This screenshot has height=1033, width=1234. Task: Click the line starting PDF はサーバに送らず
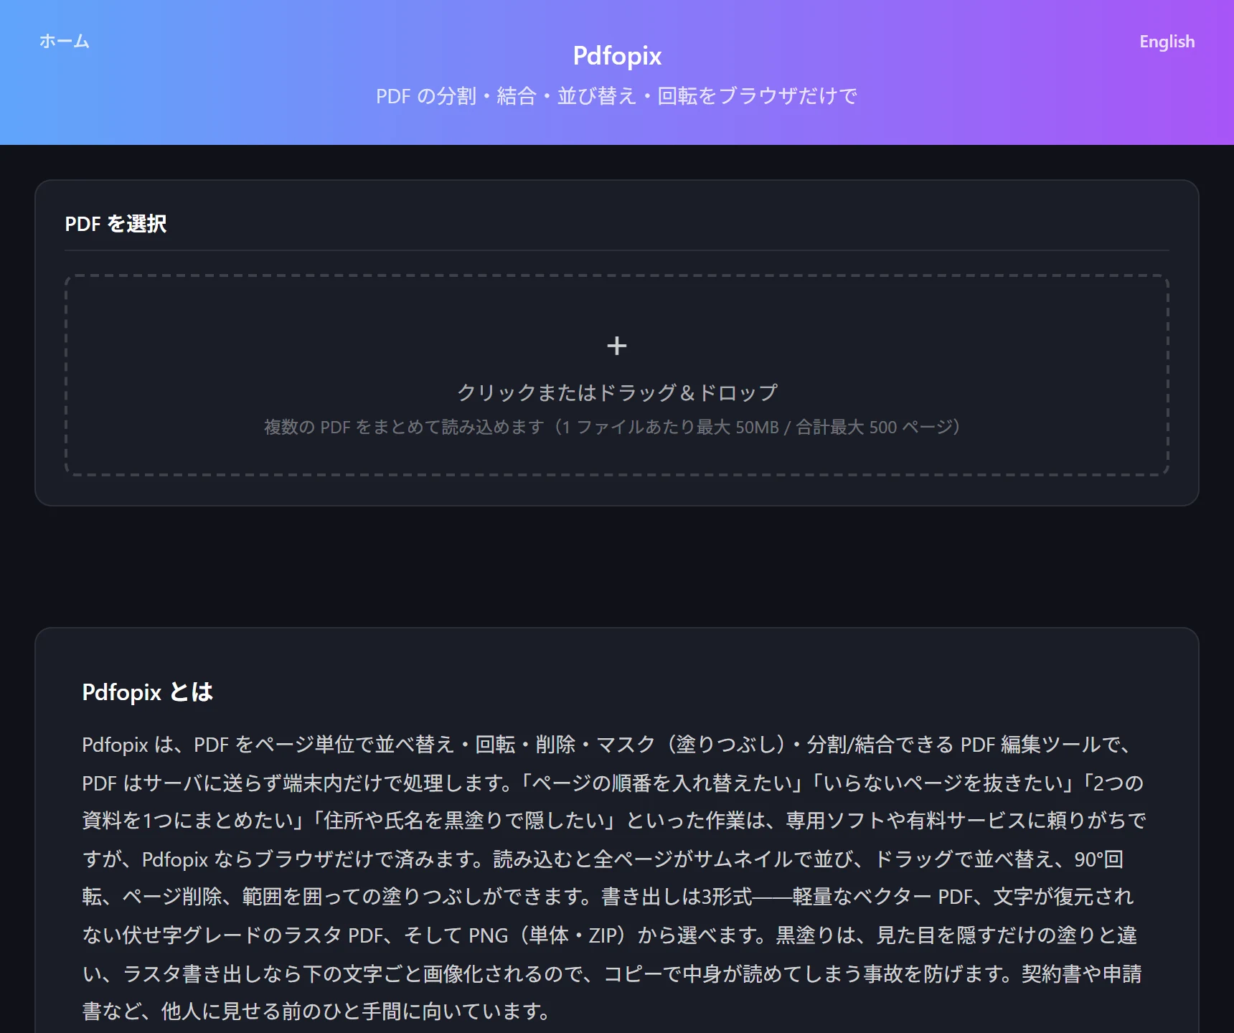[x=613, y=783]
